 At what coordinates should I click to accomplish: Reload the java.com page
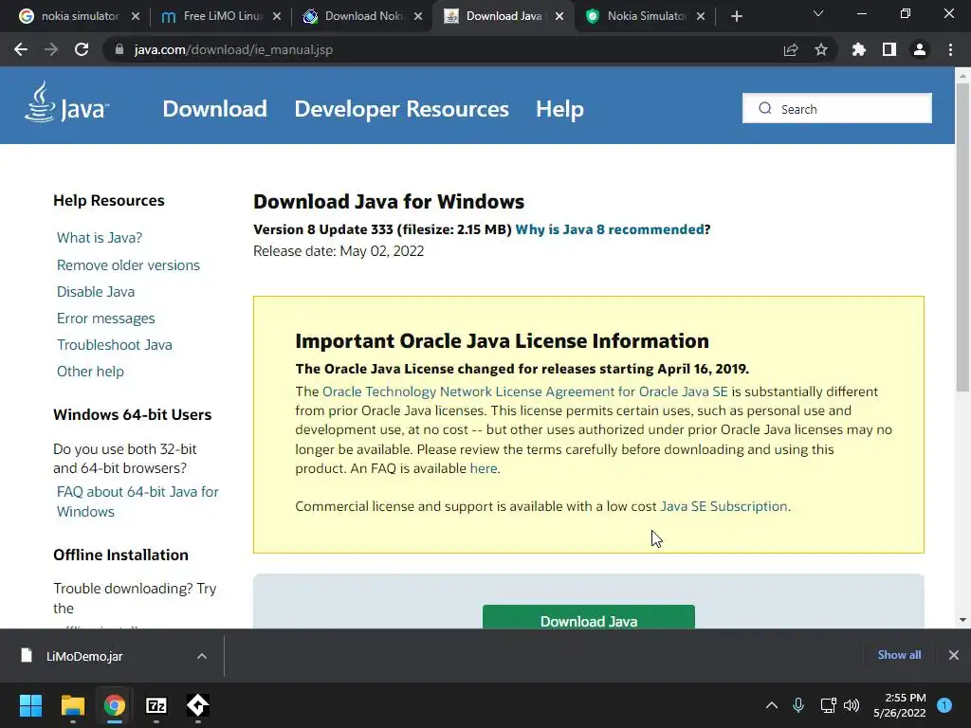82,49
